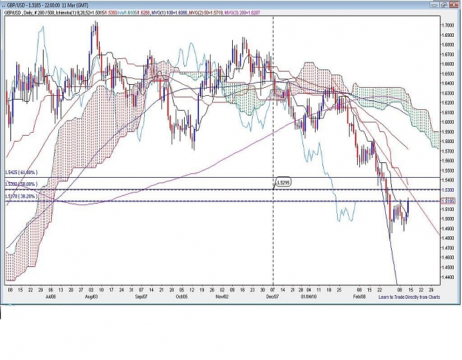
Task: Minimize the GBP/USD chart window
Action: pyautogui.click(x=435, y=5)
